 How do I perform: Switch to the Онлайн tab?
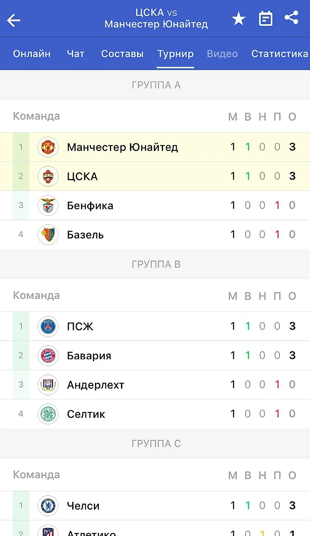32,54
